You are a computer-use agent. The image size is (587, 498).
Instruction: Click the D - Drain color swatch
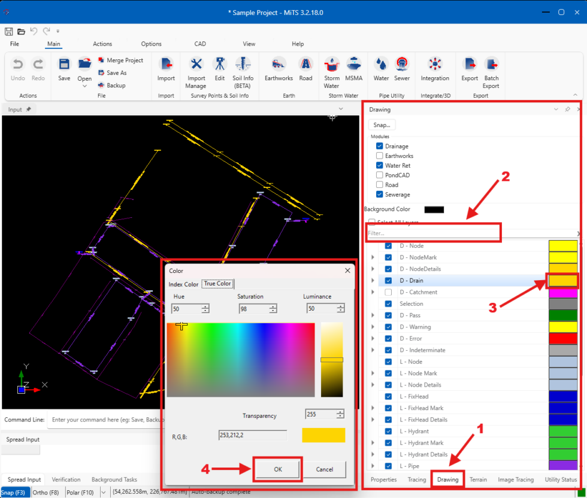click(564, 280)
